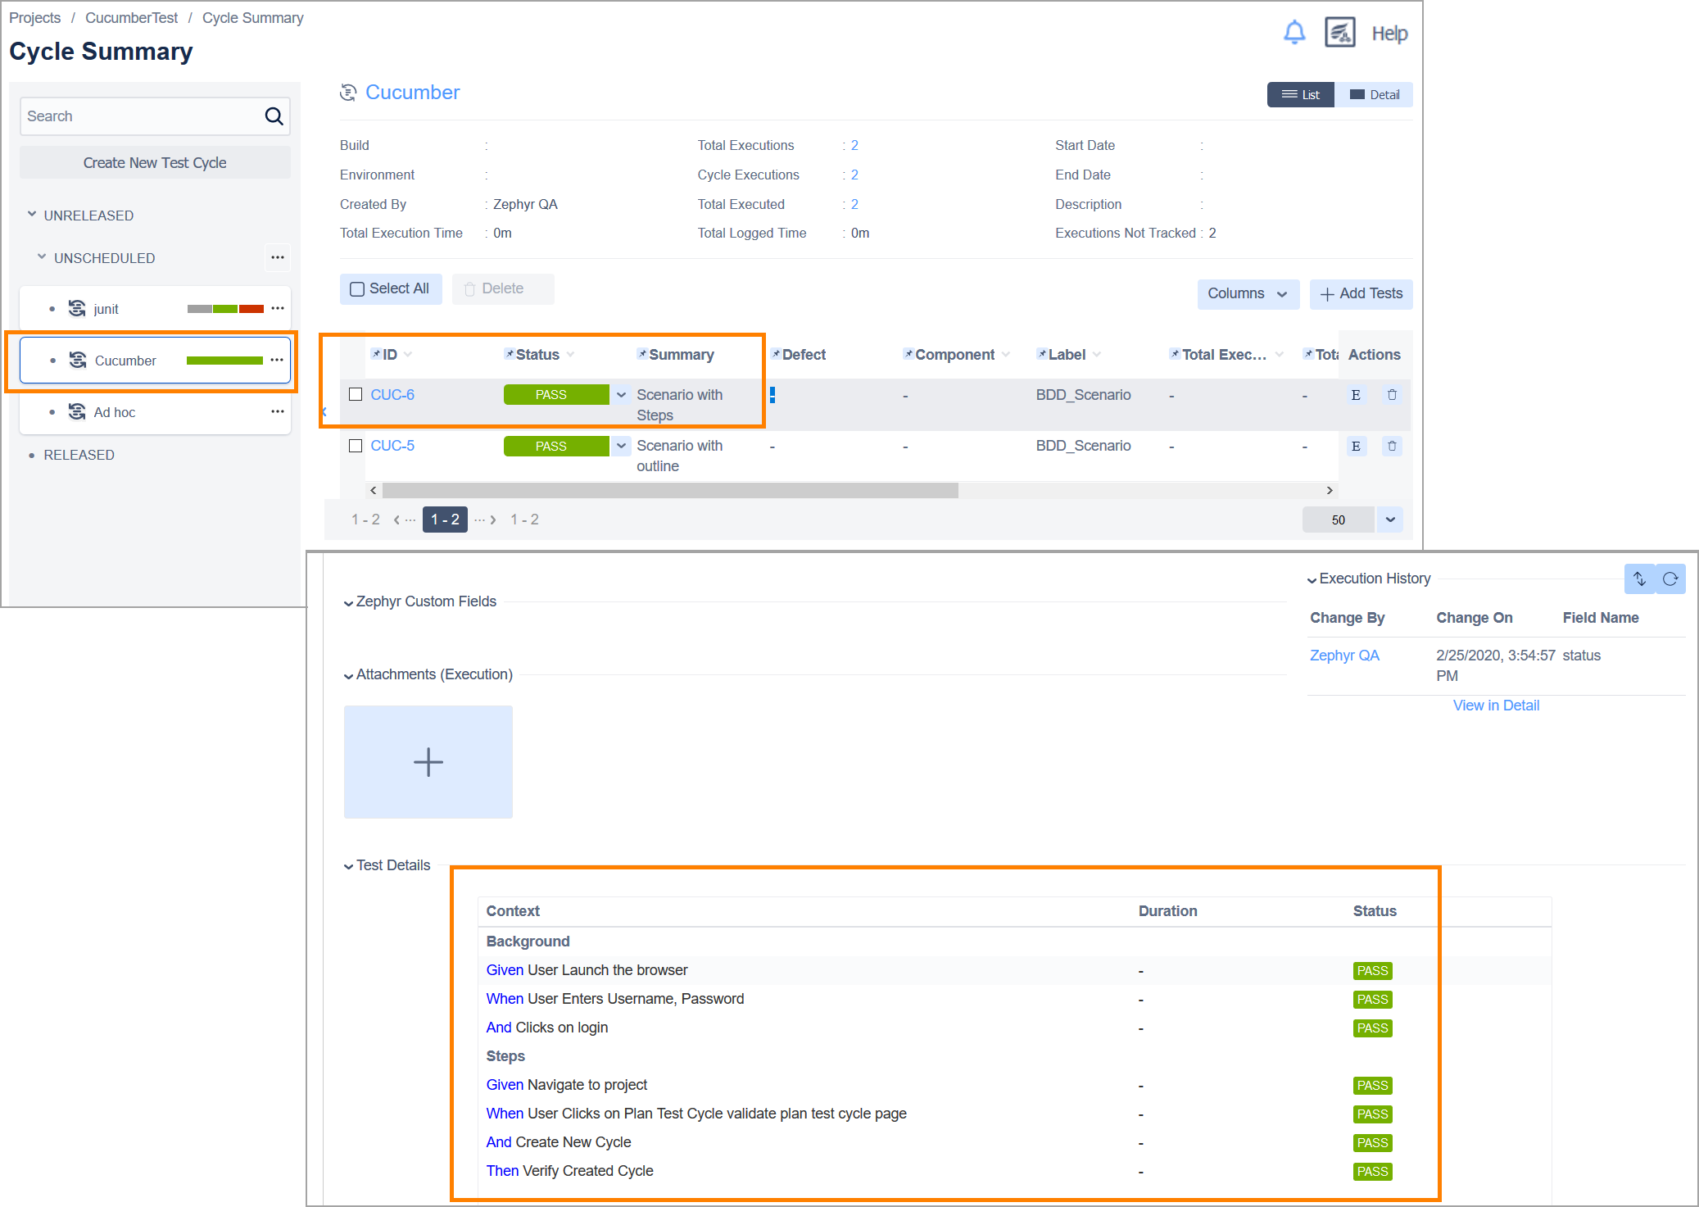1699x1207 pixels.
Task: Click the sync execution history icon
Action: (x=1642, y=578)
